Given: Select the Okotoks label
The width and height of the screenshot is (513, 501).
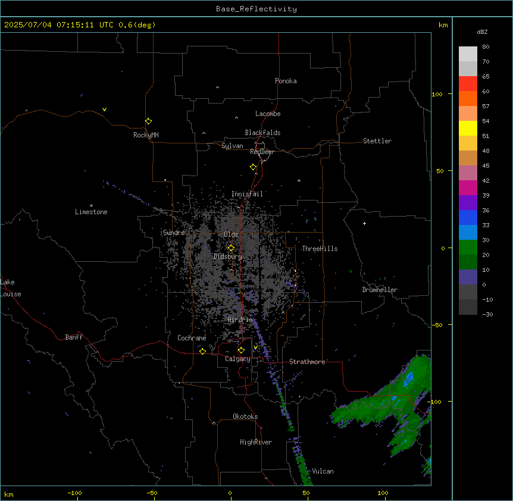Looking at the screenshot, I should tap(245, 417).
